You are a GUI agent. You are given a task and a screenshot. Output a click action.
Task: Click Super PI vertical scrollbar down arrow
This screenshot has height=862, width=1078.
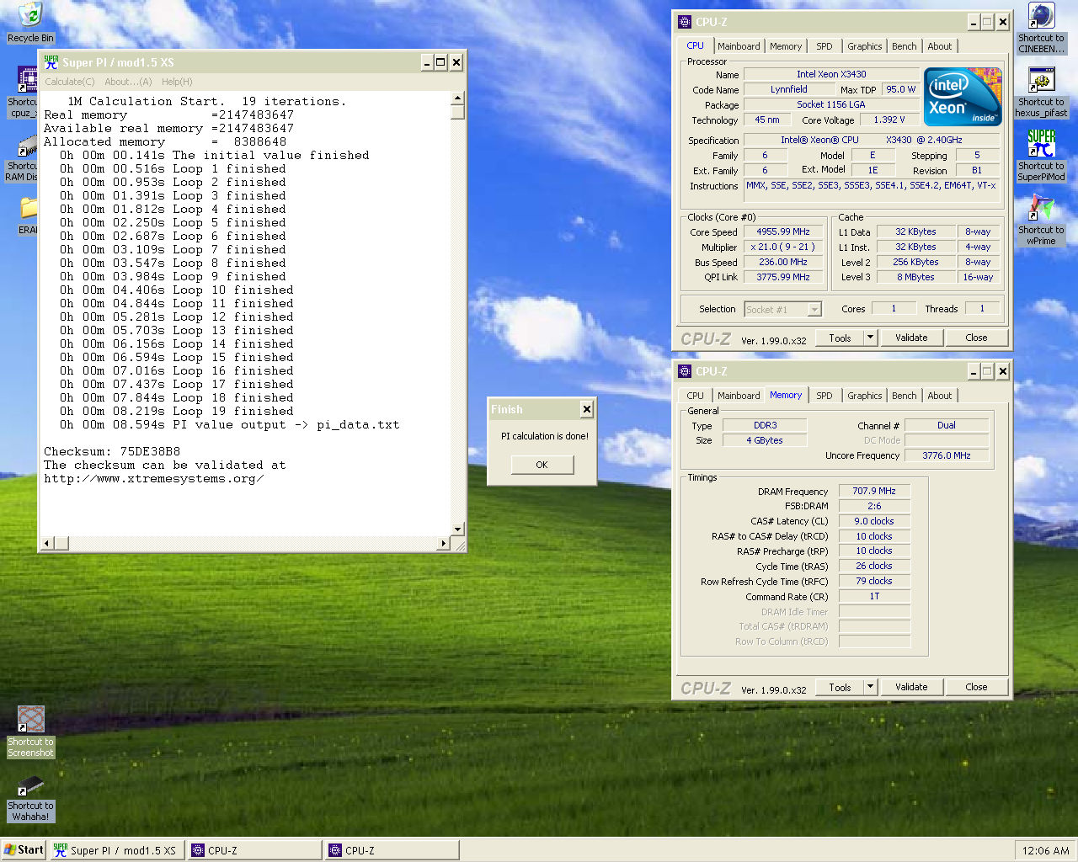click(x=457, y=529)
